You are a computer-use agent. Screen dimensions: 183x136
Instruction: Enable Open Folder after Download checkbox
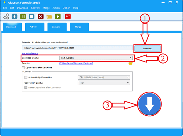coord(23,68)
